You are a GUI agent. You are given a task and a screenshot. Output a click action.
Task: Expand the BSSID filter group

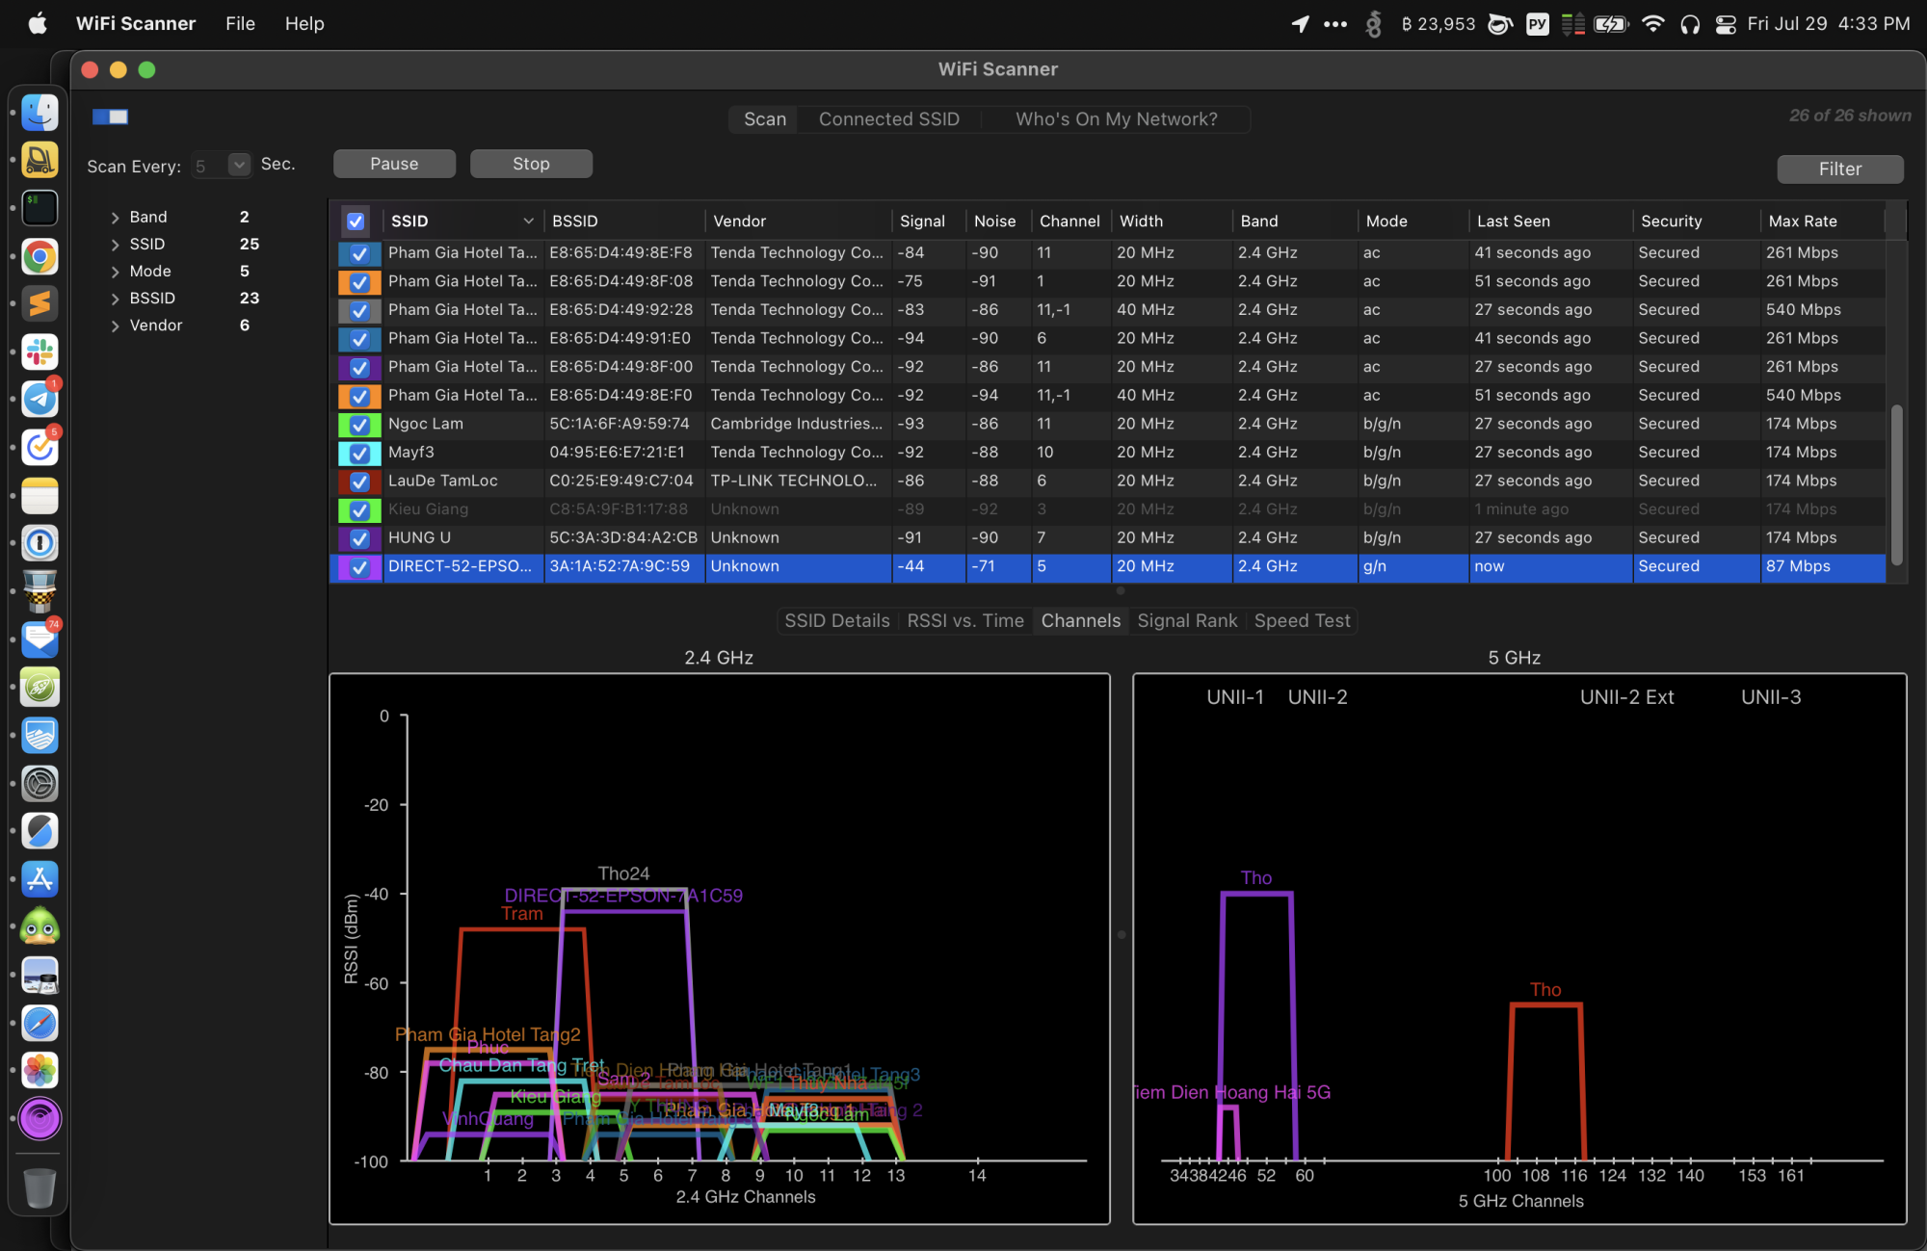[x=115, y=299]
